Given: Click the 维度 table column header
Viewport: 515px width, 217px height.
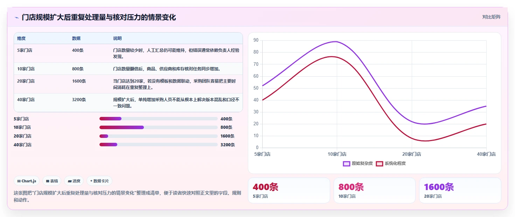Looking at the screenshot, I should coord(21,38).
